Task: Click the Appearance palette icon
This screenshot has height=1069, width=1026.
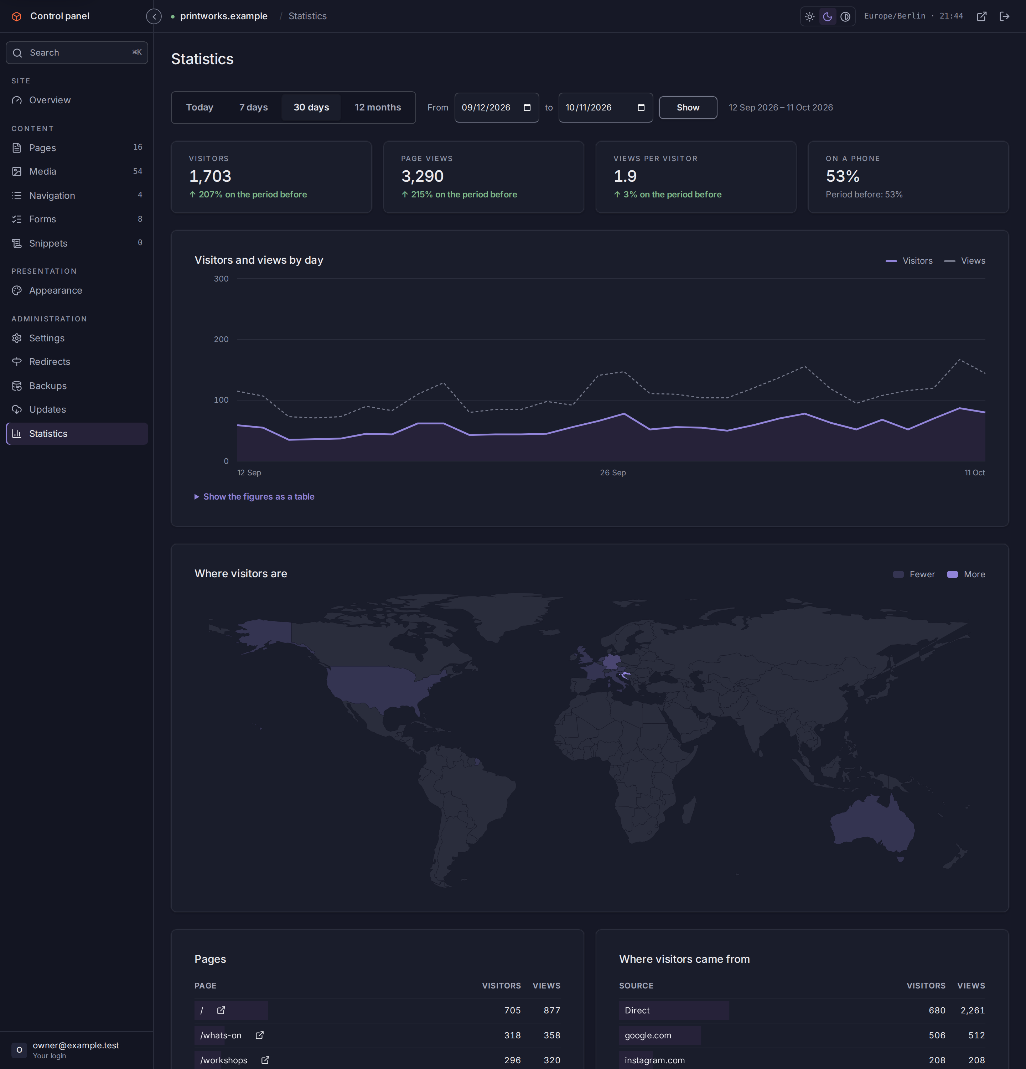Action: (x=17, y=291)
